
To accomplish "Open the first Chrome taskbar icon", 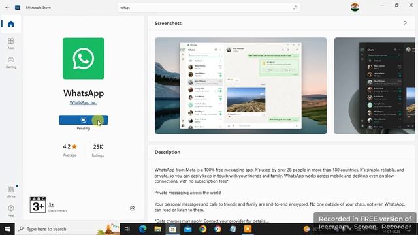I will point(202,229).
